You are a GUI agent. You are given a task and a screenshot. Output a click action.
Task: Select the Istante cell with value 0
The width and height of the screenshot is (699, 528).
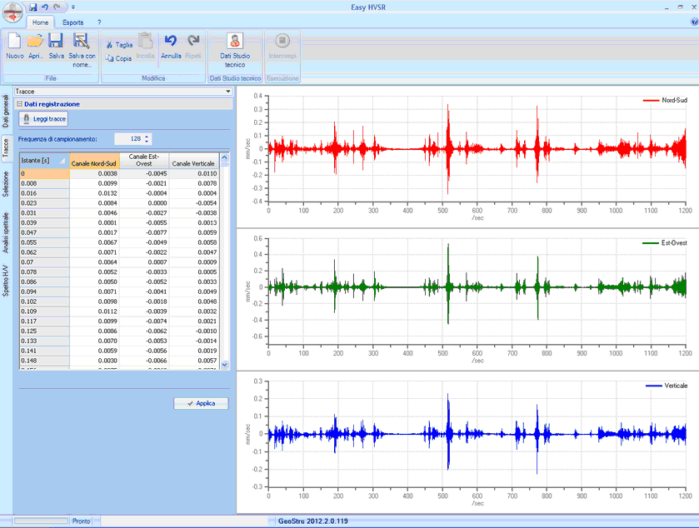(x=45, y=174)
